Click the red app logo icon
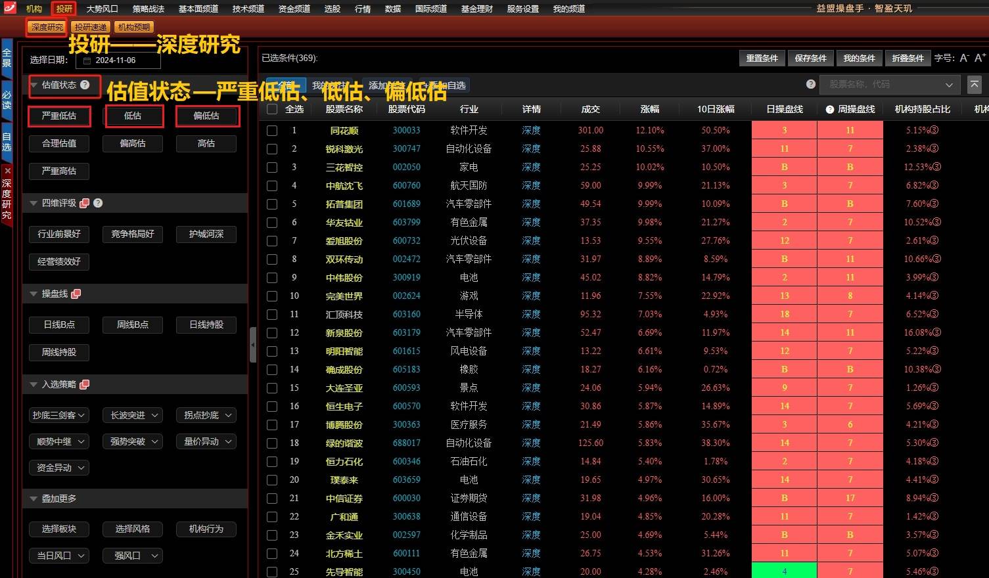The height and width of the screenshot is (578, 989). point(9,8)
